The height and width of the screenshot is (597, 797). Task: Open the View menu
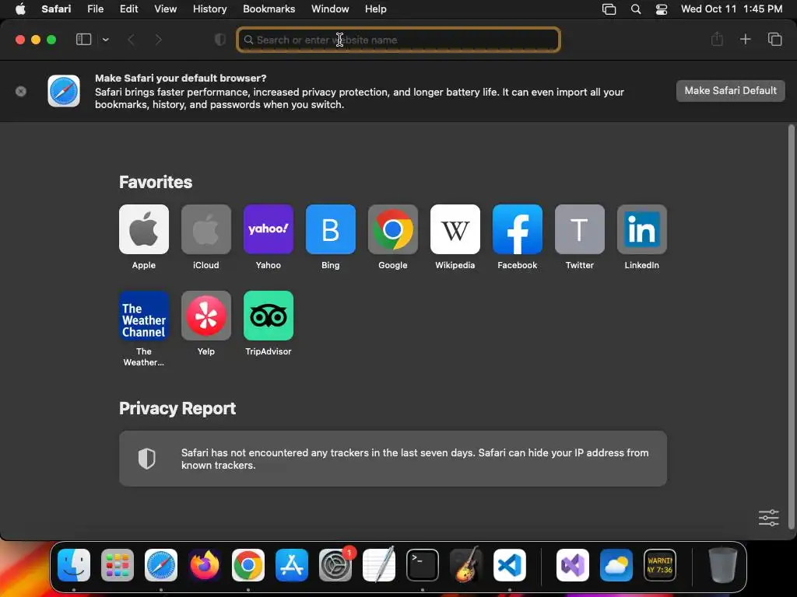tap(165, 9)
